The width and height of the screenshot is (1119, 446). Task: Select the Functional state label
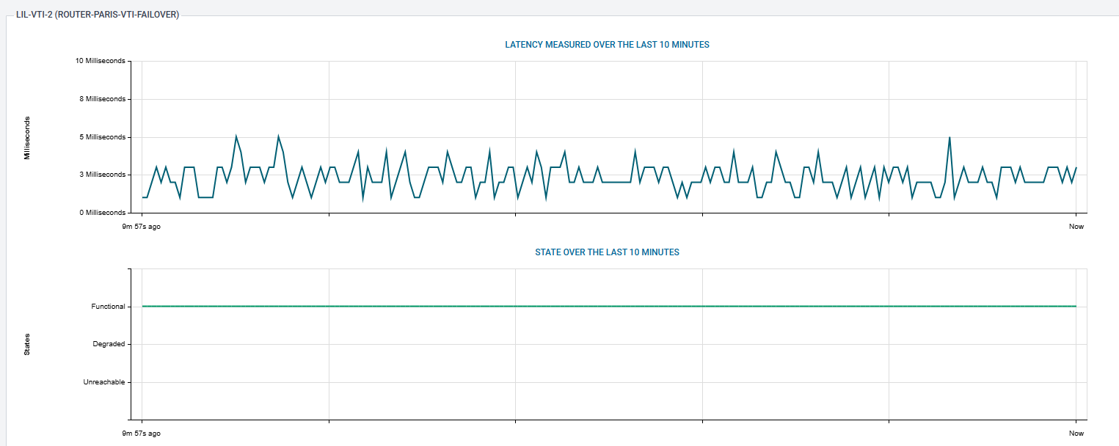pos(108,307)
